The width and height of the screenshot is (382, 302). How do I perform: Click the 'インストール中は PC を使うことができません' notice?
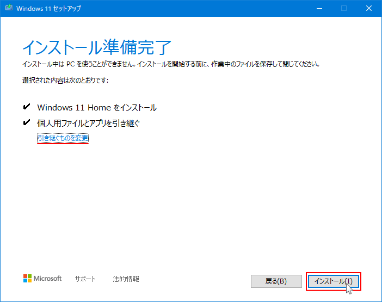171,64
